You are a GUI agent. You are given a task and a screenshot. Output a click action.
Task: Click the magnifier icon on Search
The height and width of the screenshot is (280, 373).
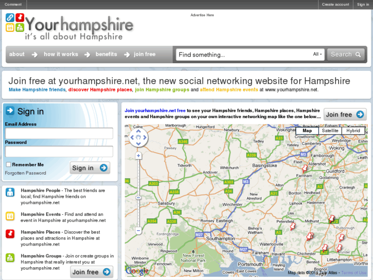358,55
